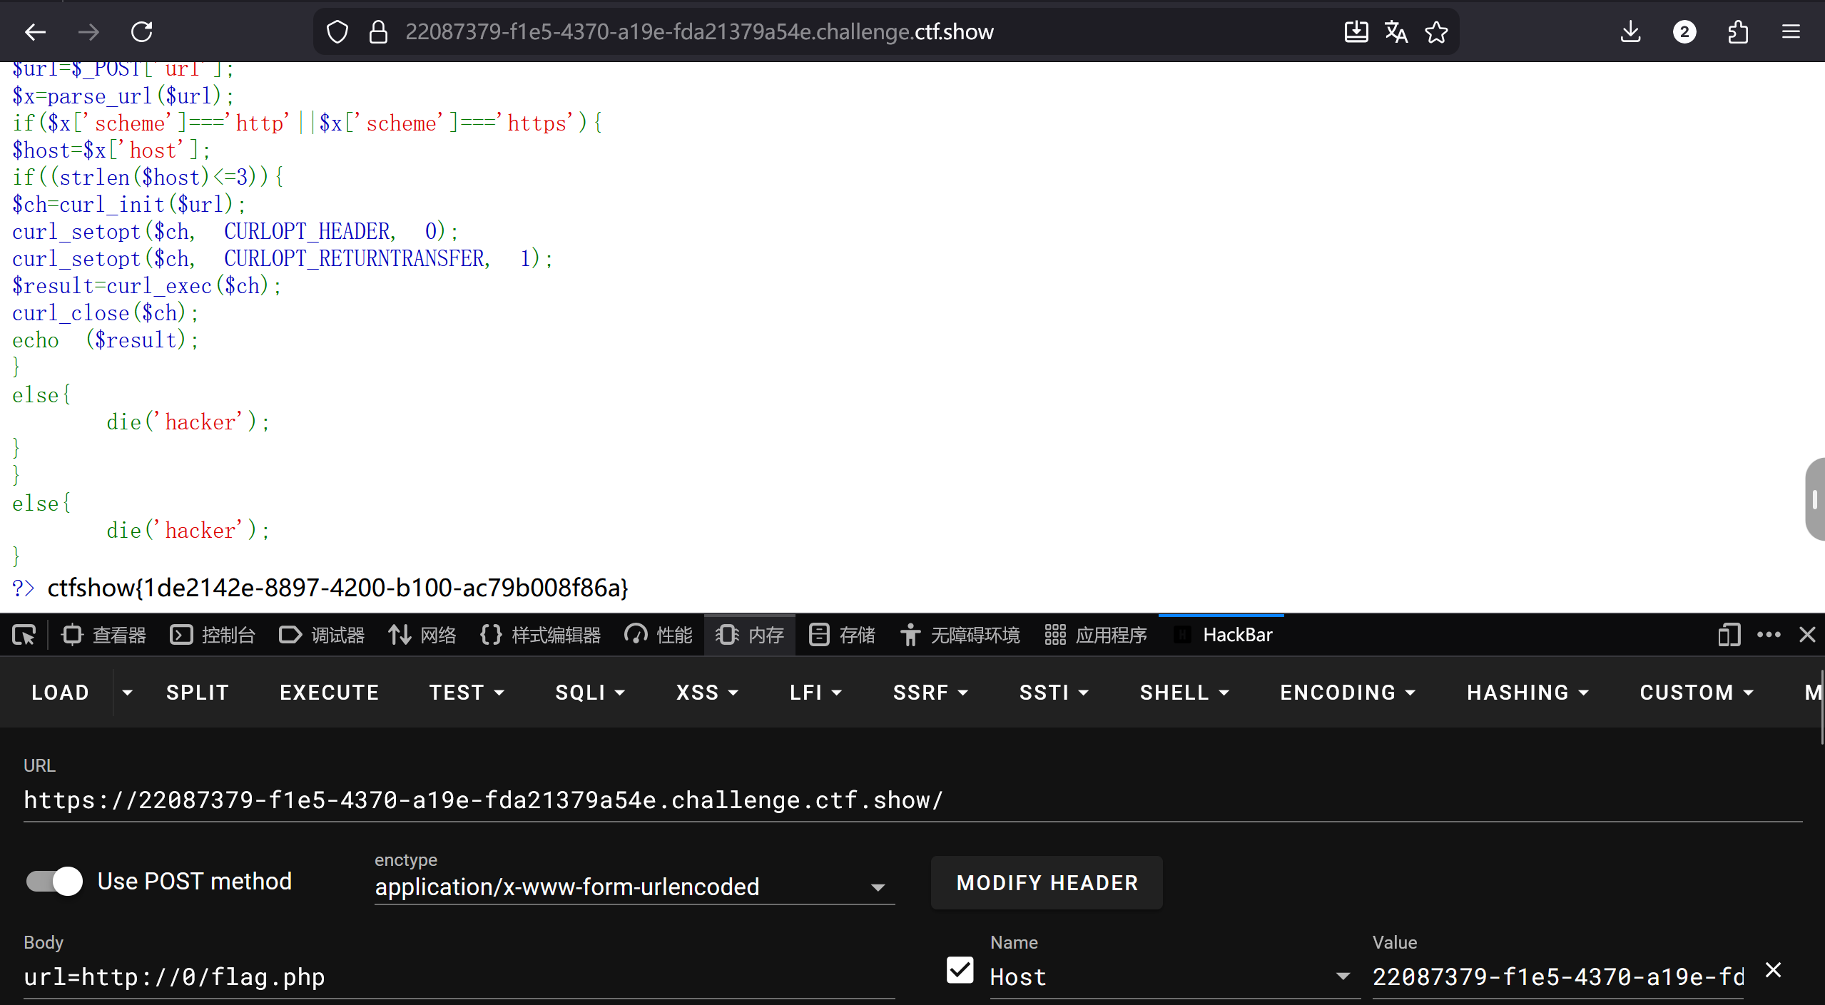This screenshot has width=1825, height=1005.
Task: Click the translate page icon
Action: click(x=1396, y=32)
